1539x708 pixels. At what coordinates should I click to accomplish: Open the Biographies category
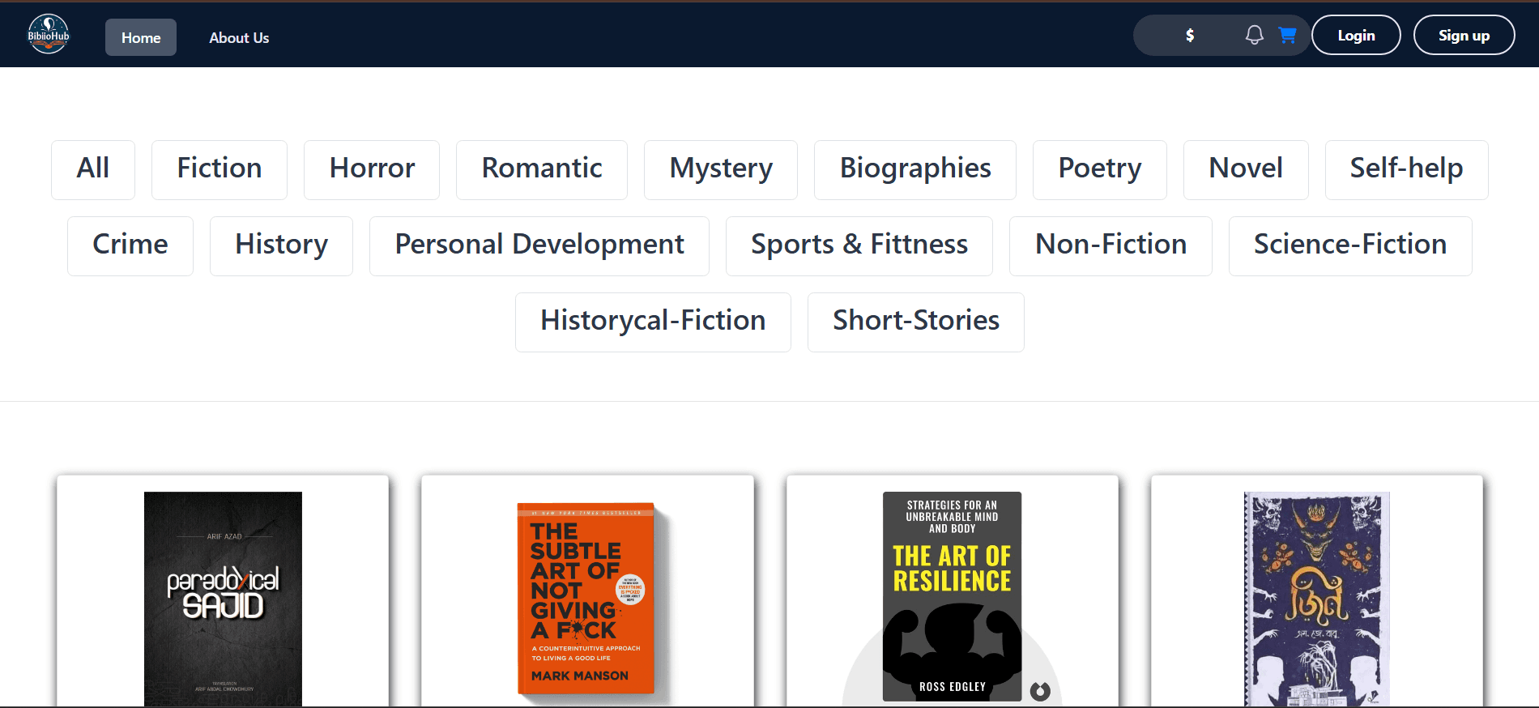pos(914,169)
